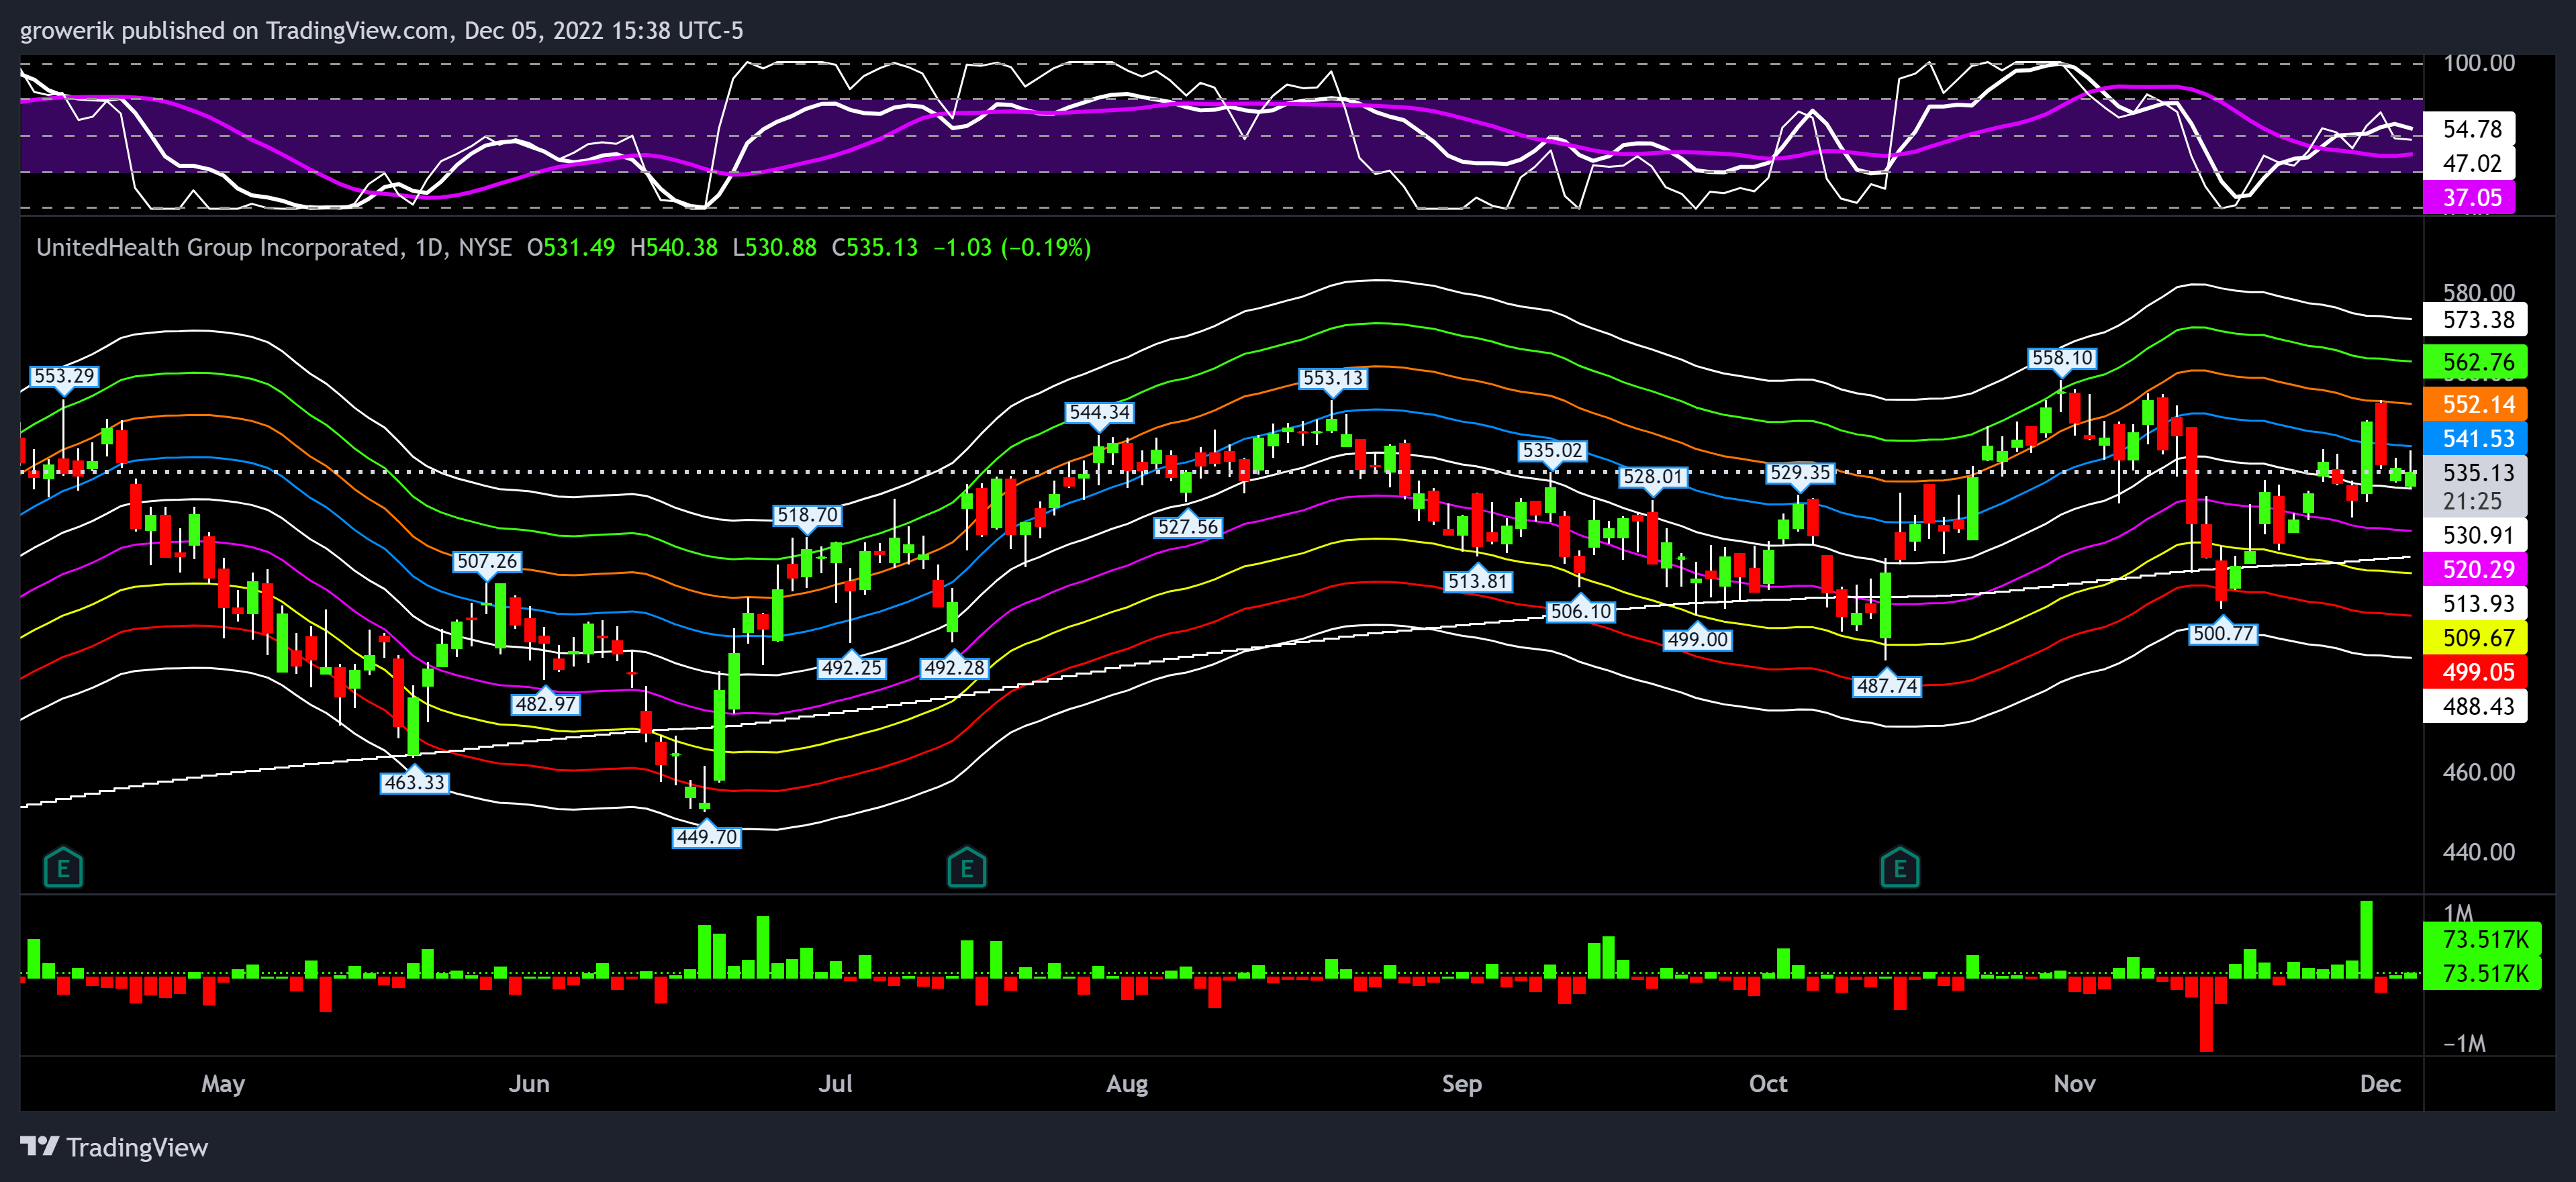This screenshot has height=1182, width=2576.
Task: Click the Oct label on time axis
Action: tap(1768, 1084)
